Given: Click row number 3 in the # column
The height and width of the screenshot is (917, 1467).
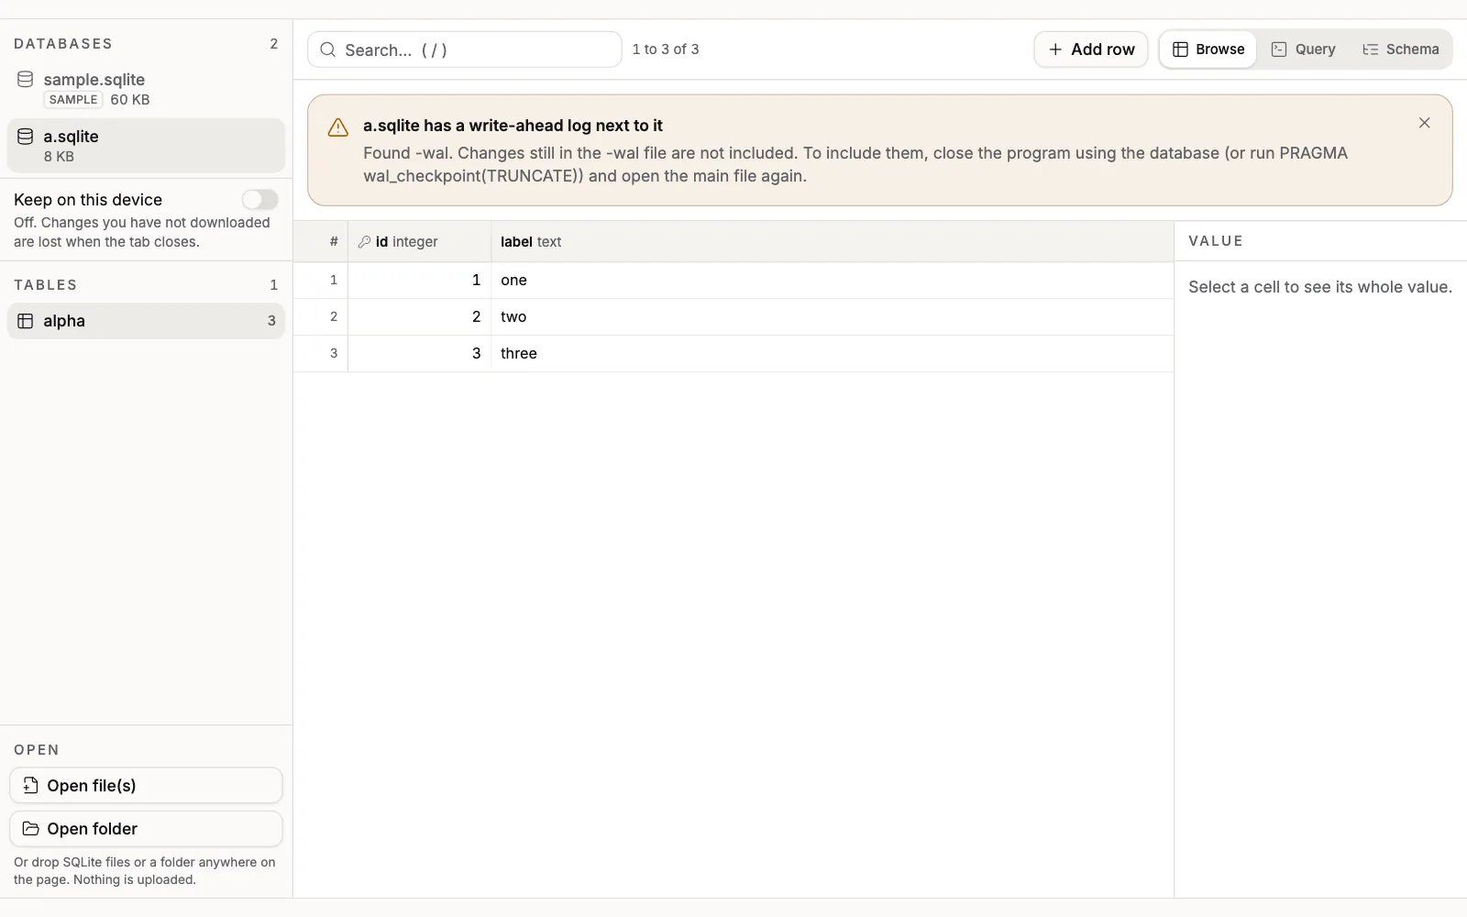Looking at the screenshot, I should 321,354.
